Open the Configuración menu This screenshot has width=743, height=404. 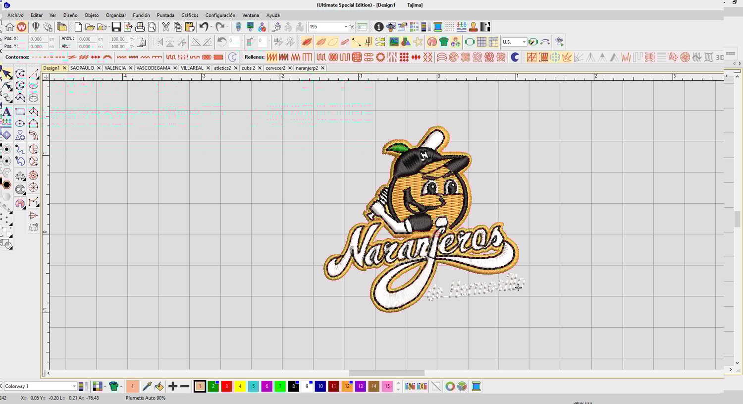(220, 15)
